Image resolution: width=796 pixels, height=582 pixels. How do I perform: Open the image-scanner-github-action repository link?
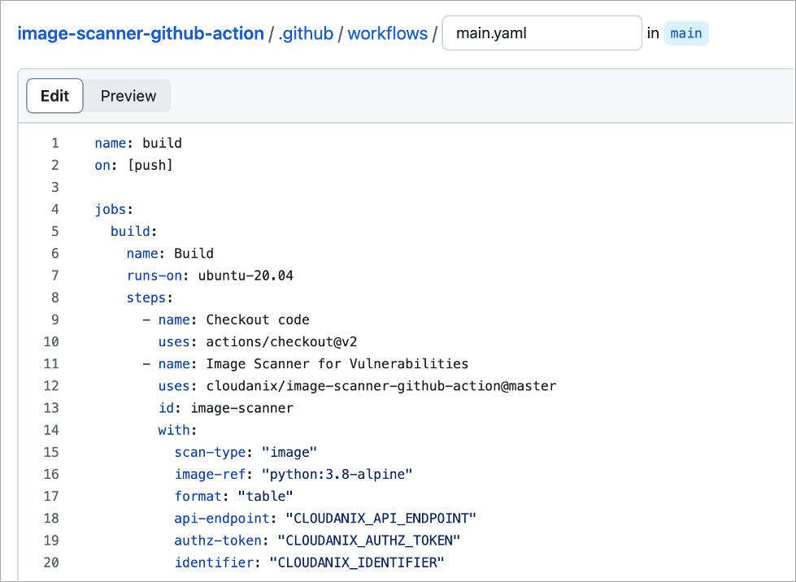click(x=140, y=34)
